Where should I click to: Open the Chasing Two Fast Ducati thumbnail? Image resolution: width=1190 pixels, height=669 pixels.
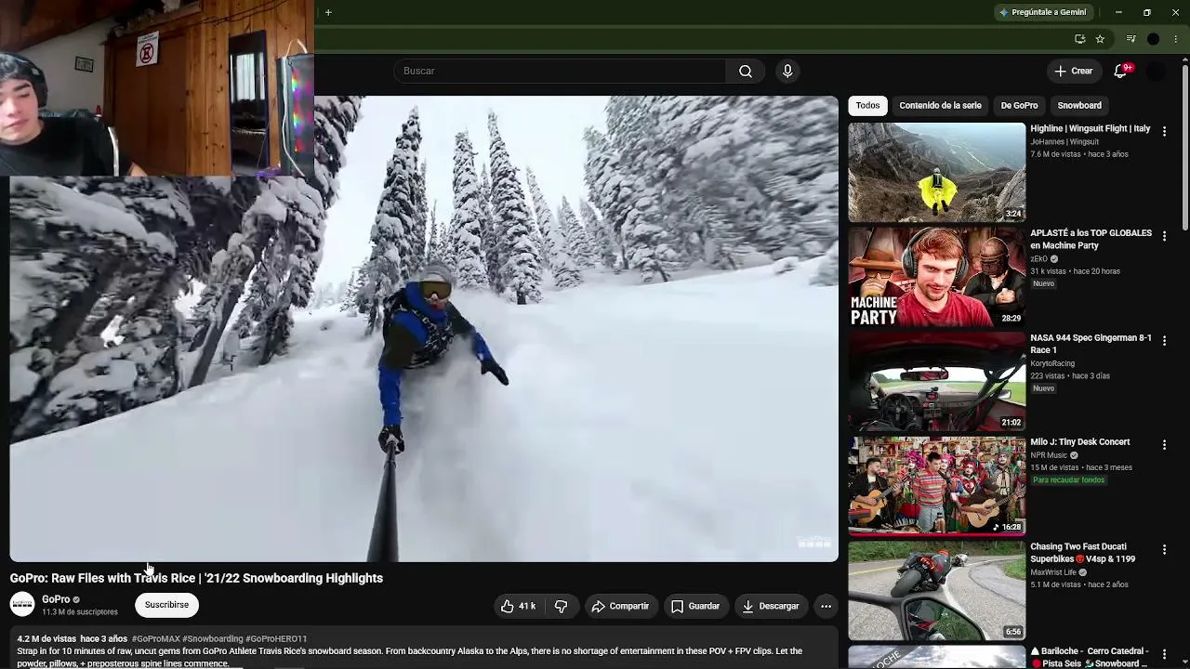point(937,591)
